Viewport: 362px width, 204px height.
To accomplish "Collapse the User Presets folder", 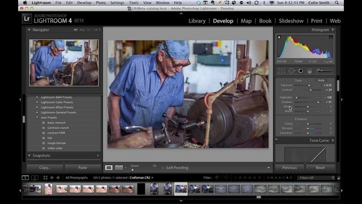I will point(37,117).
